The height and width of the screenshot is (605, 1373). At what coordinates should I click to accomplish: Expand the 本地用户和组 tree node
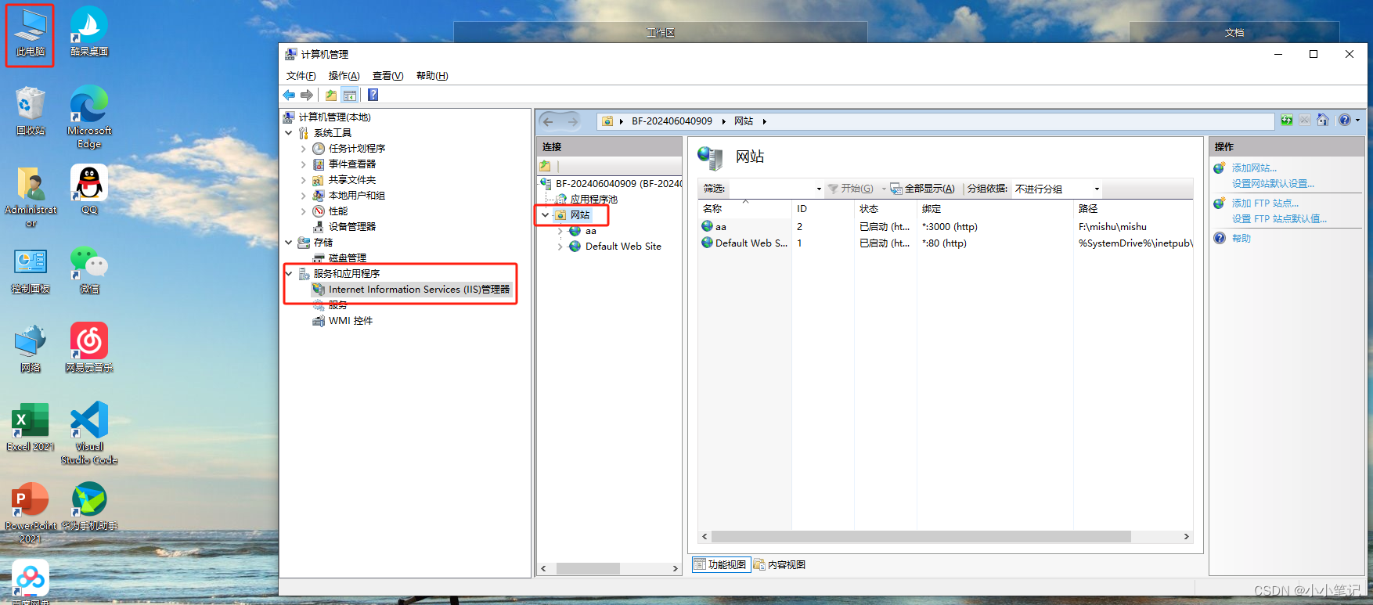304,196
